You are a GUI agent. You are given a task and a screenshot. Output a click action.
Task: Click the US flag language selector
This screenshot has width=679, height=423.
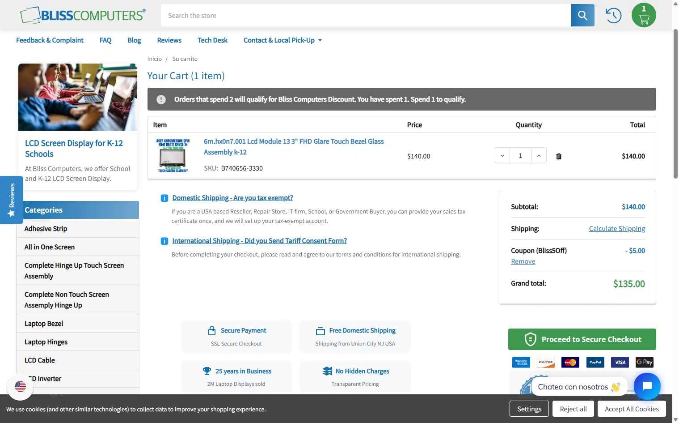tap(20, 386)
